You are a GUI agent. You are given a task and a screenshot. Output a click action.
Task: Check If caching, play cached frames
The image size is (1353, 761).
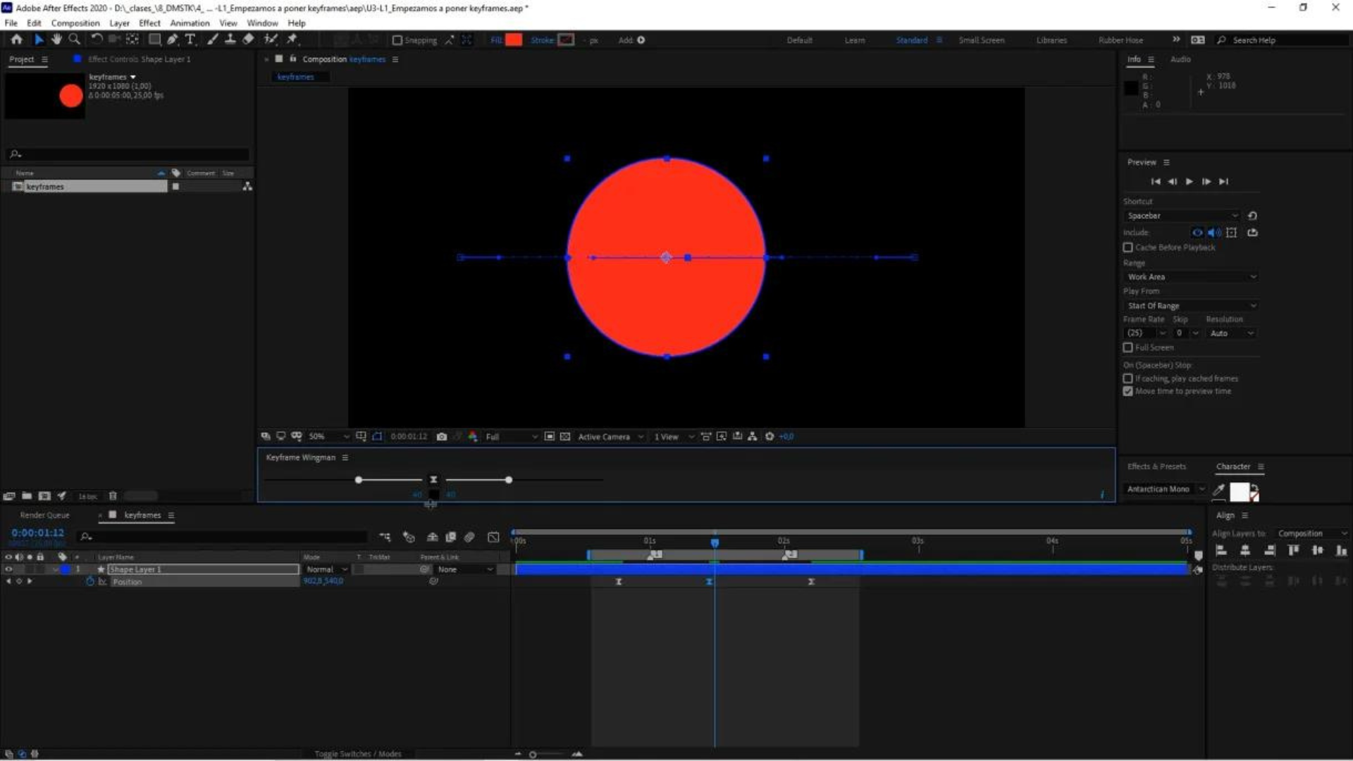1127,378
